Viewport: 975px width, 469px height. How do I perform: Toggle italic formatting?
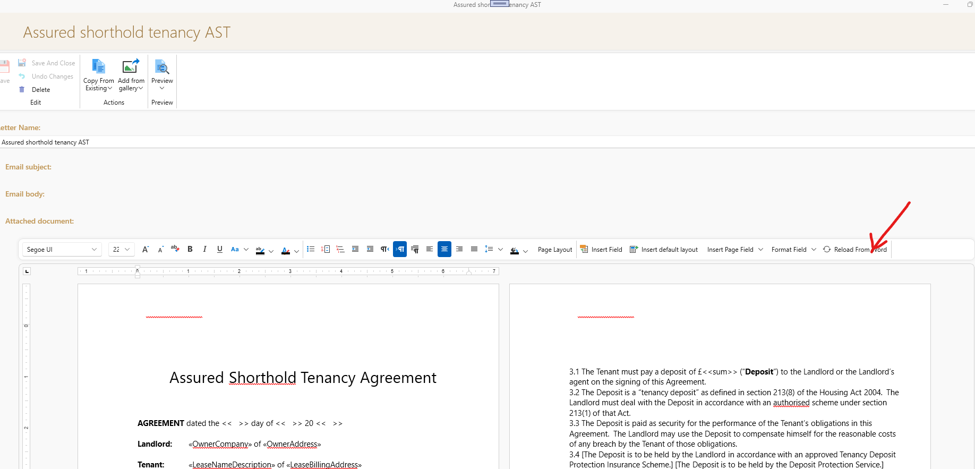(x=204, y=249)
